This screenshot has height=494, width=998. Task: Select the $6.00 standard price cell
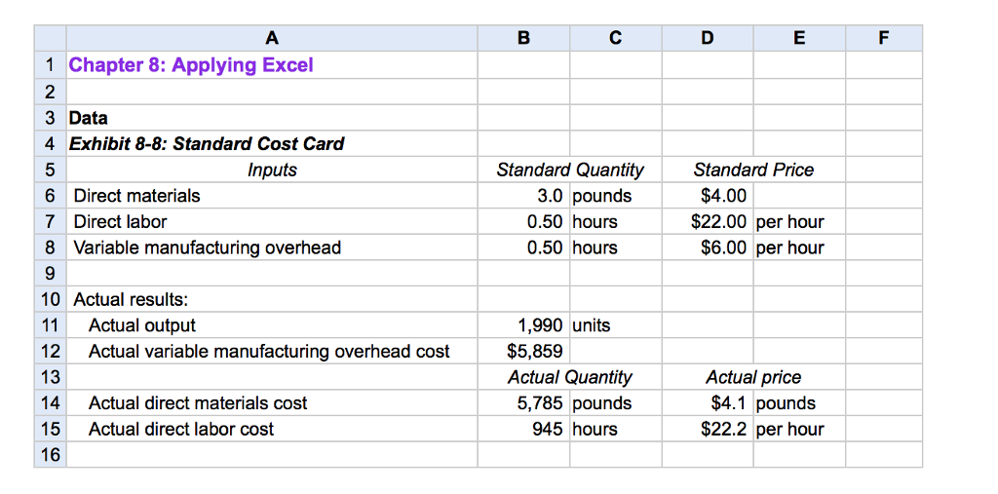point(708,247)
